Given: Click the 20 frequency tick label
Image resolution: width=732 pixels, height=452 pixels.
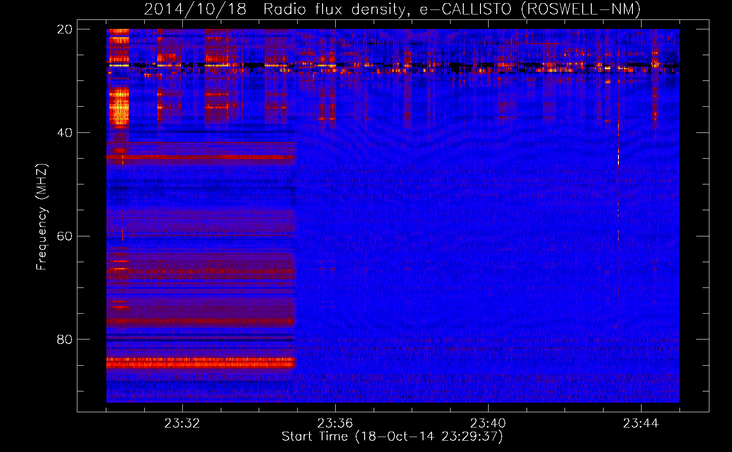Looking at the screenshot, I should 65,29.
